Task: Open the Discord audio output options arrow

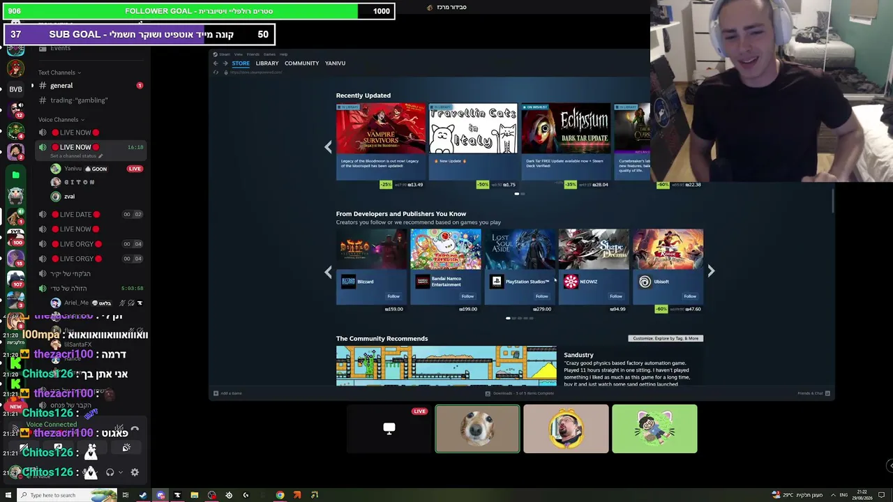Action: click(120, 473)
